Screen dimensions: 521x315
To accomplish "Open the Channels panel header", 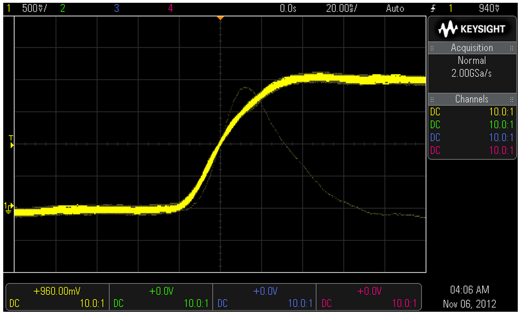I will 472,99.
